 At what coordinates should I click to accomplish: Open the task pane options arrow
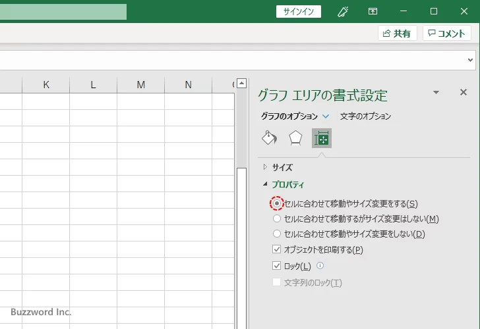436,92
